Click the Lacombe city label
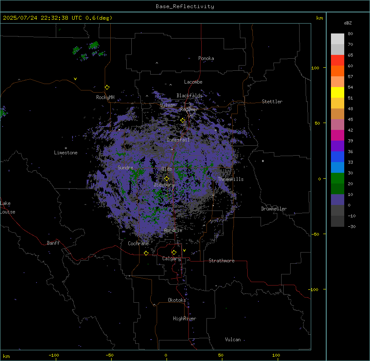The width and height of the screenshot is (370, 361). click(x=193, y=82)
